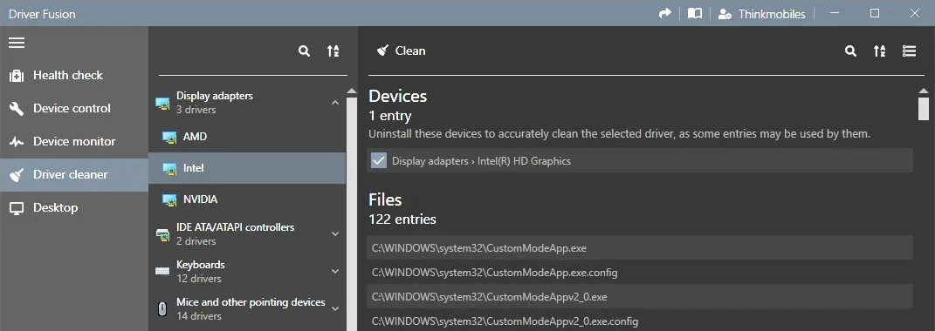Click the Devices section heading
Image resolution: width=935 pixels, height=331 pixels.
pyautogui.click(x=398, y=96)
